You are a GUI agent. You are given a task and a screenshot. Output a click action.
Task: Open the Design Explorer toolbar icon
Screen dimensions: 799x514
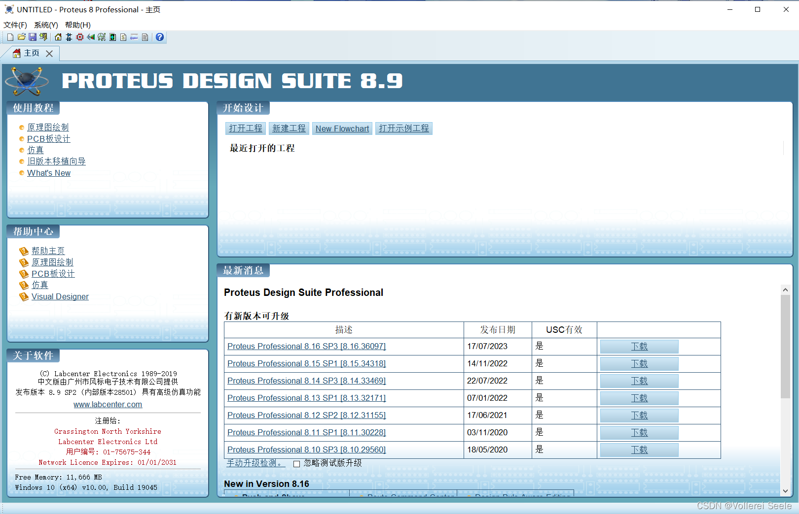pyautogui.click(x=112, y=37)
